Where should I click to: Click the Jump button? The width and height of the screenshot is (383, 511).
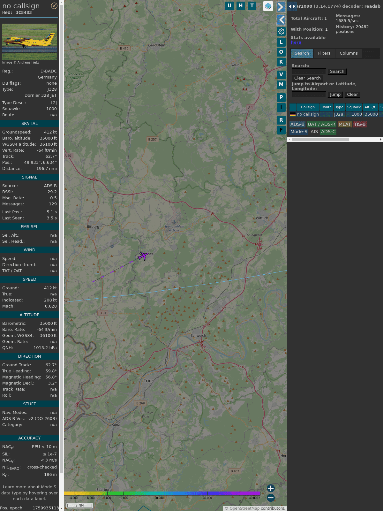(x=335, y=95)
